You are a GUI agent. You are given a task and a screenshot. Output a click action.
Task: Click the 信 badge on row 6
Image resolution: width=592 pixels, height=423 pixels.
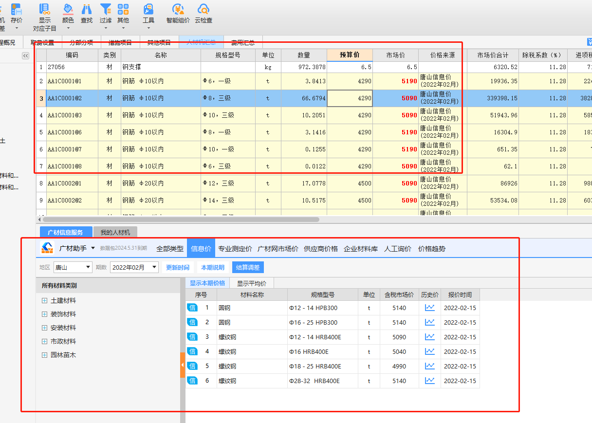click(192, 381)
